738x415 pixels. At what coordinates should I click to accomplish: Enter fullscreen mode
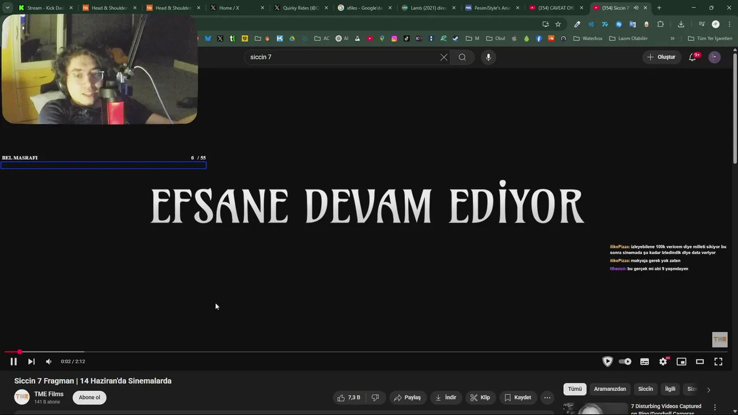click(718, 361)
